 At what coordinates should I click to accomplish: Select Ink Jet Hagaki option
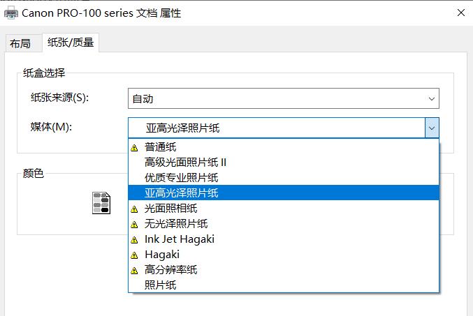[283, 239]
